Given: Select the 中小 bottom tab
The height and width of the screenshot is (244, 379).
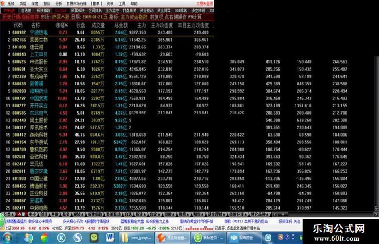Looking at the screenshot, I should 32,214.
